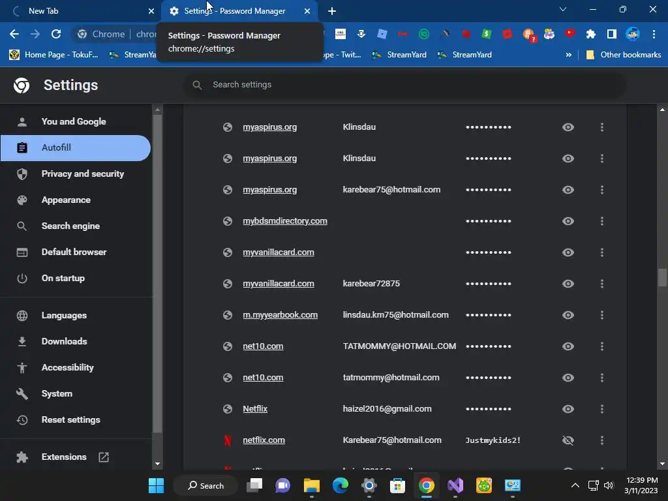This screenshot has width=668, height=501.
Task: Open more actions for second myaspirus.org Klinsdau row
Action: click(x=602, y=159)
